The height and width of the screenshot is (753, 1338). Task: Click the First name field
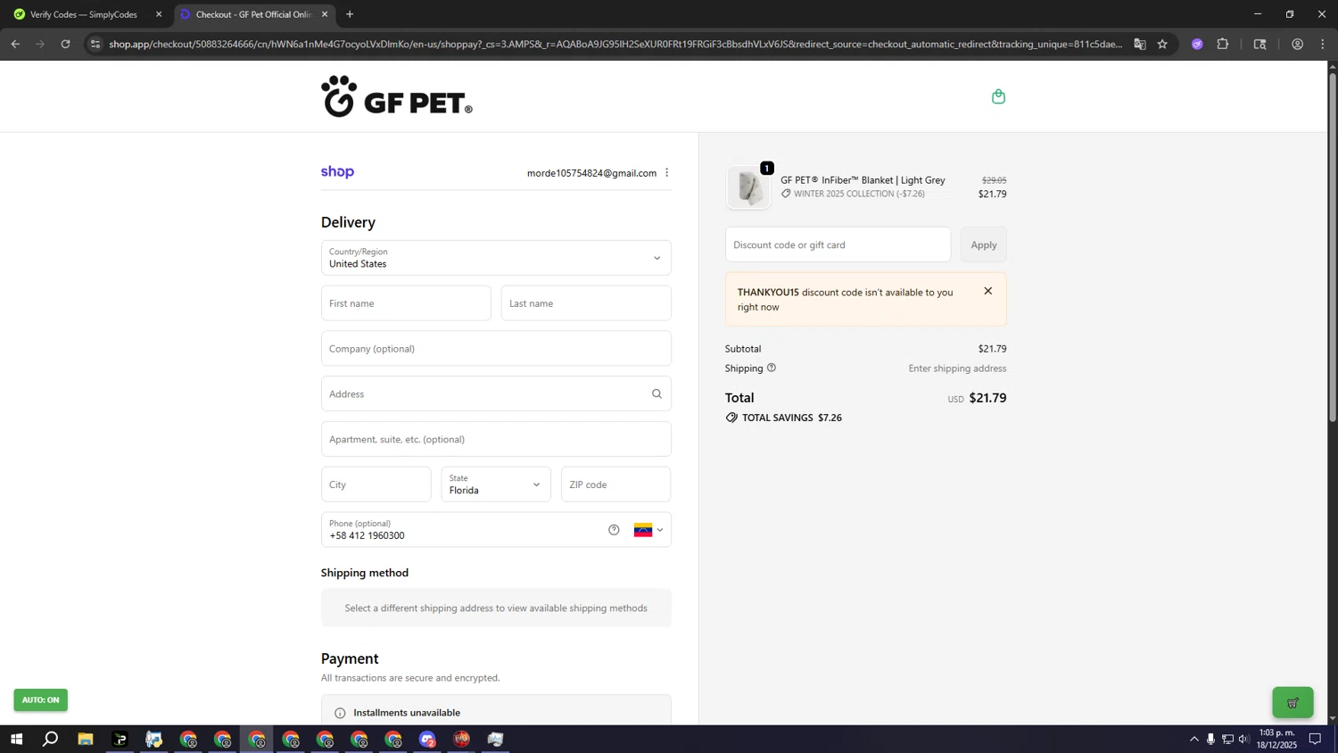[406, 303]
